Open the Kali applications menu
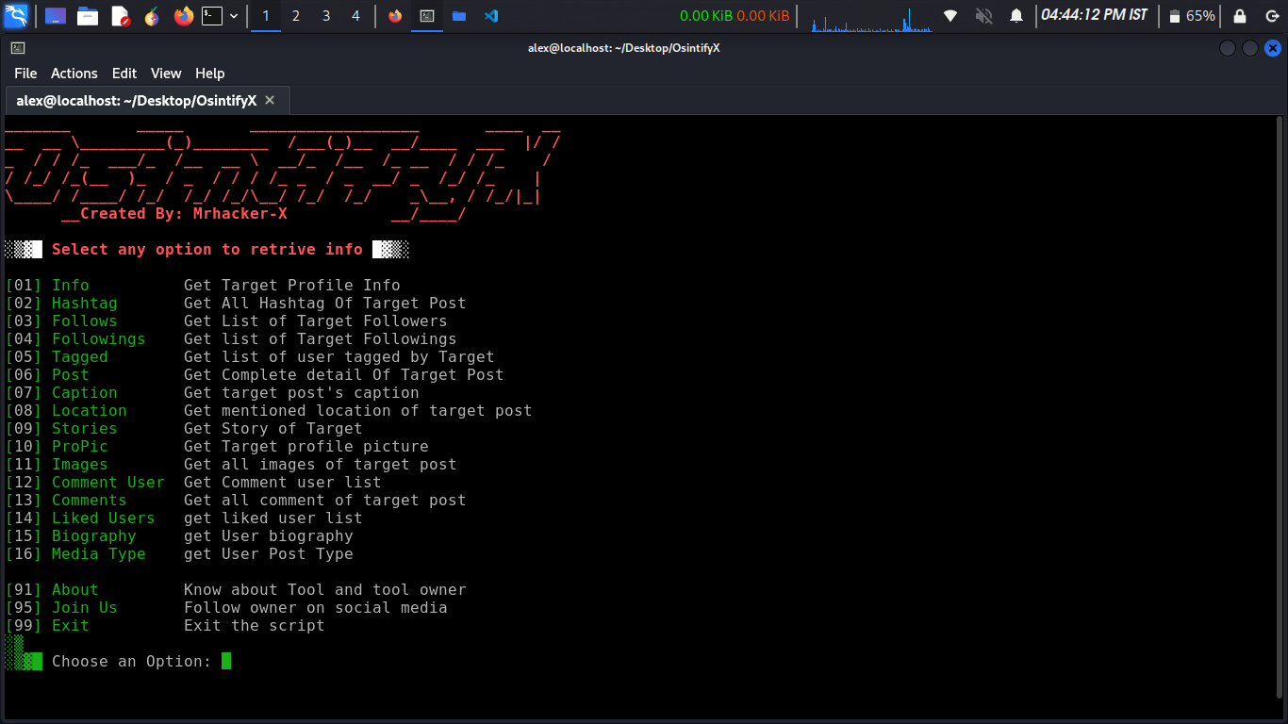Screen dimensions: 1288x724 pos(17,15)
